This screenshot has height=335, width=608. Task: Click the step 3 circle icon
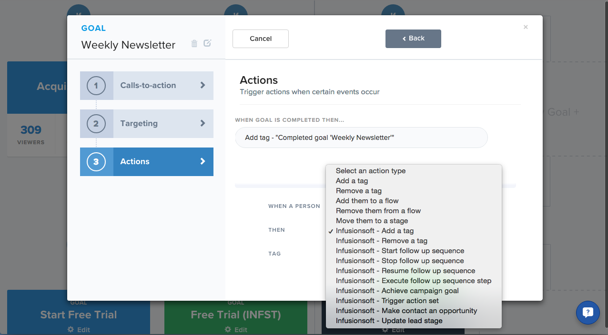click(96, 162)
